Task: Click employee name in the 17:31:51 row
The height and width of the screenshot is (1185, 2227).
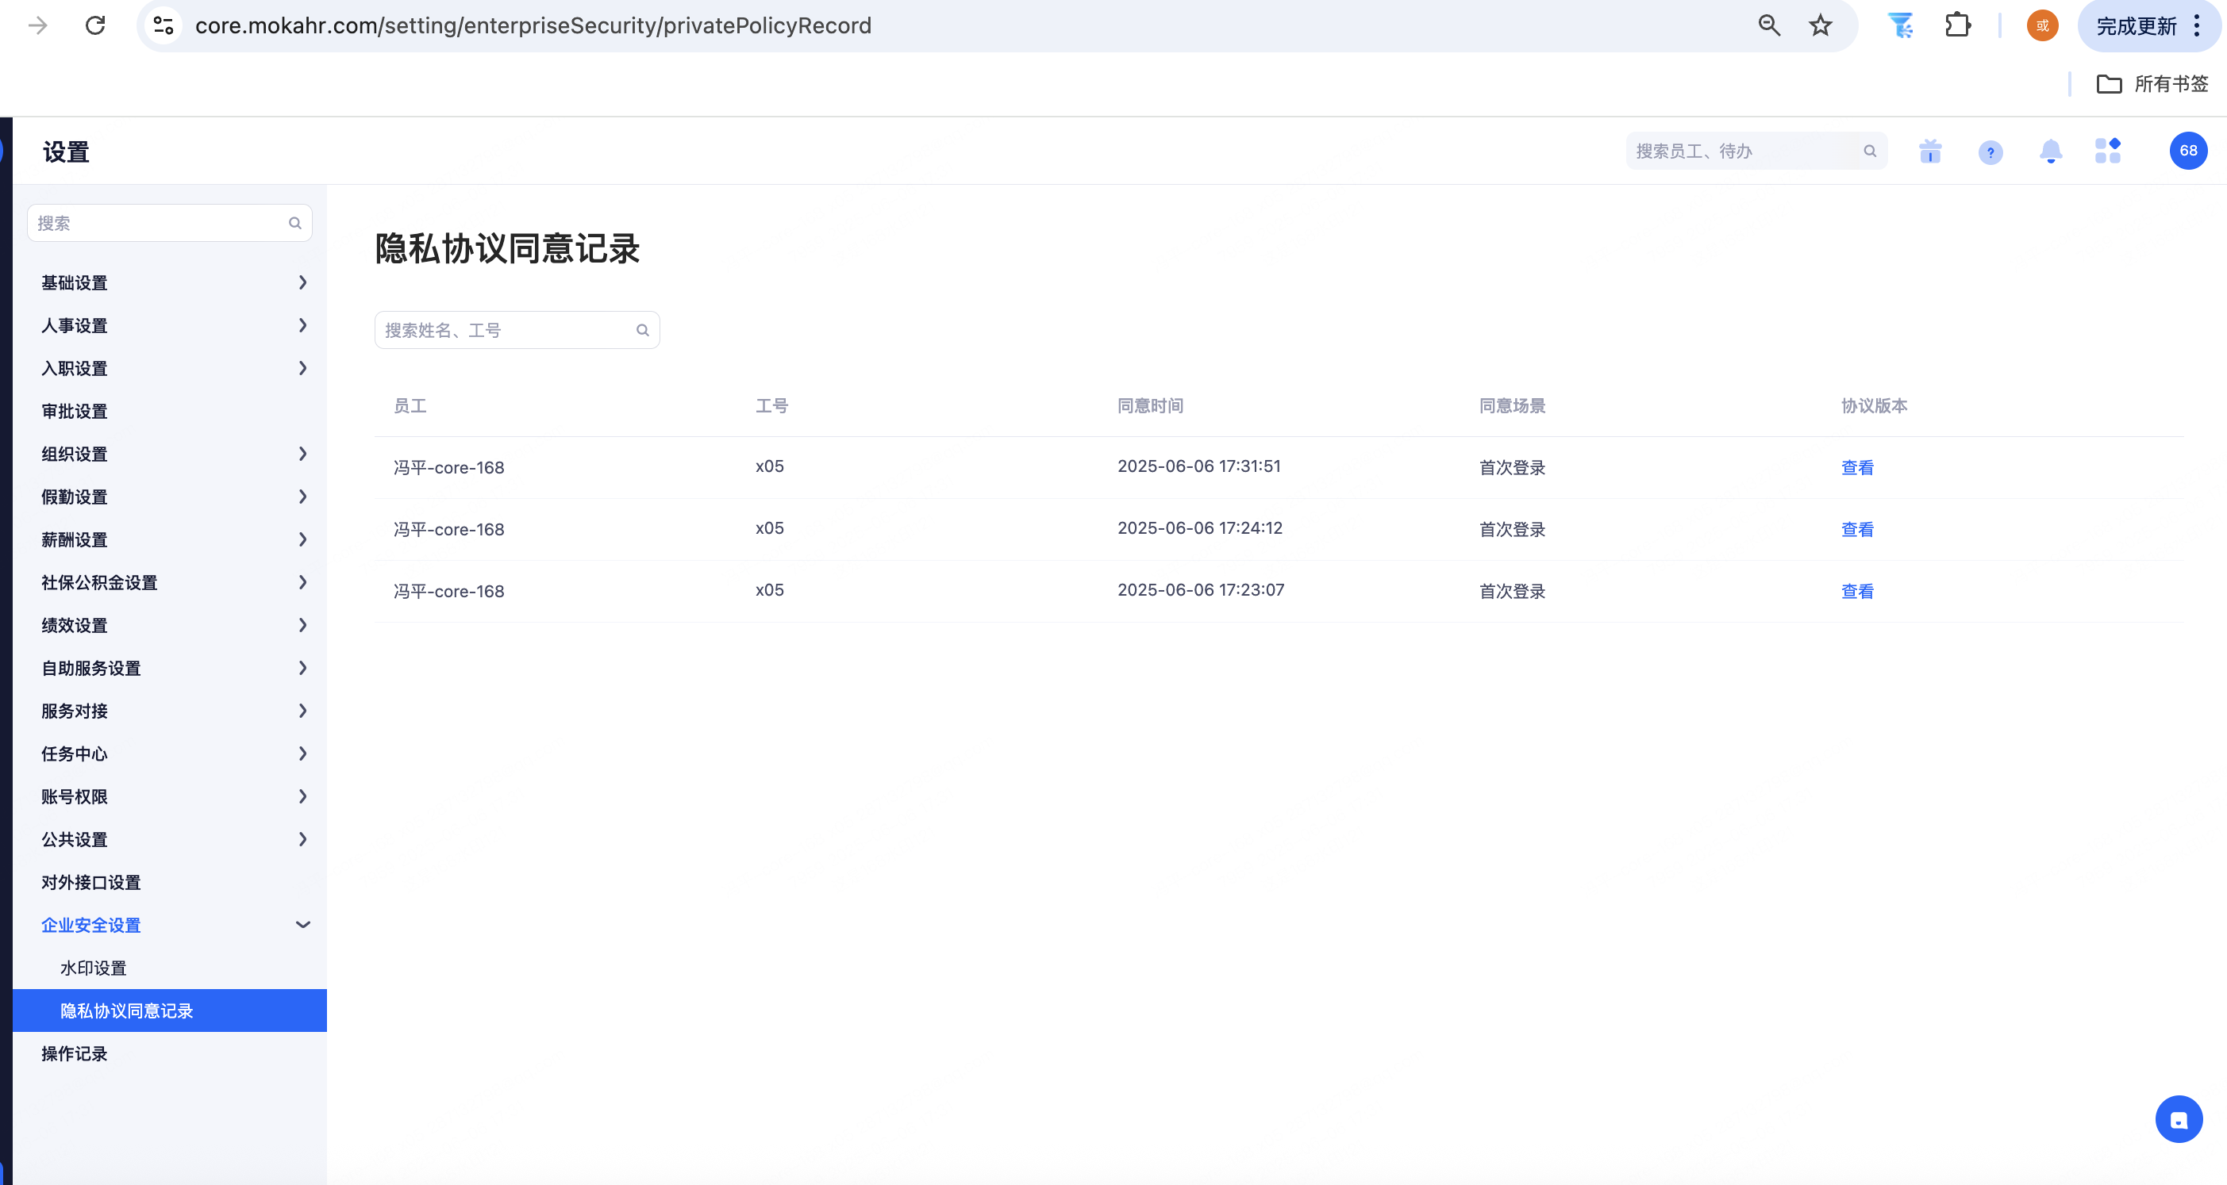Action: tap(448, 467)
